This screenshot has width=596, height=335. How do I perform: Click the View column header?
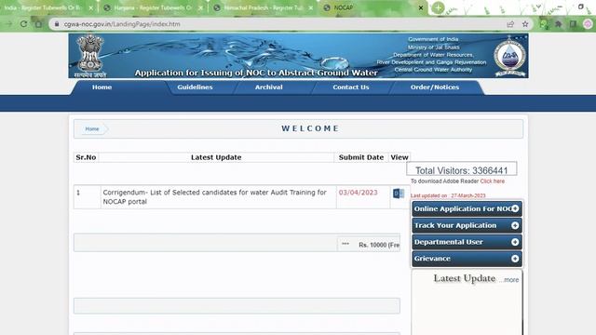[400, 157]
